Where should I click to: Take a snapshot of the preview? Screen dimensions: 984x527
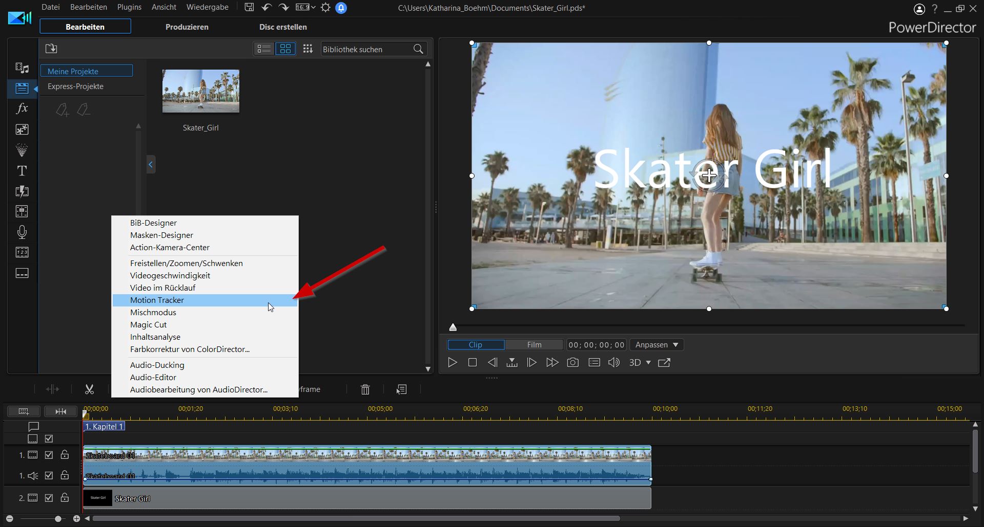pos(572,363)
